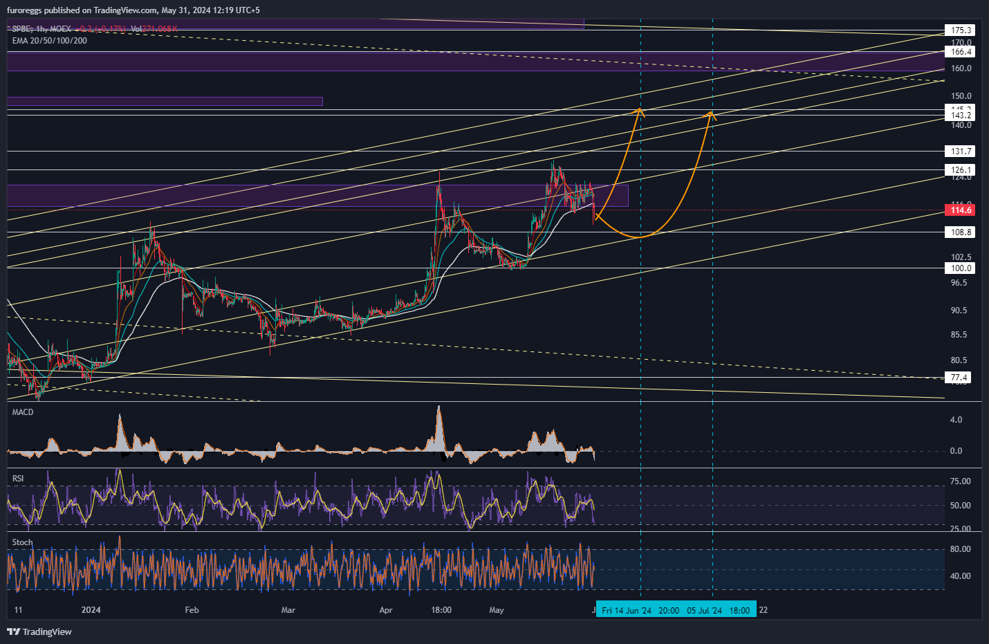Image resolution: width=989 pixels, height=644 pixels.
Task: Click the MACD 0.0 scale value
Action: [956, 451]
